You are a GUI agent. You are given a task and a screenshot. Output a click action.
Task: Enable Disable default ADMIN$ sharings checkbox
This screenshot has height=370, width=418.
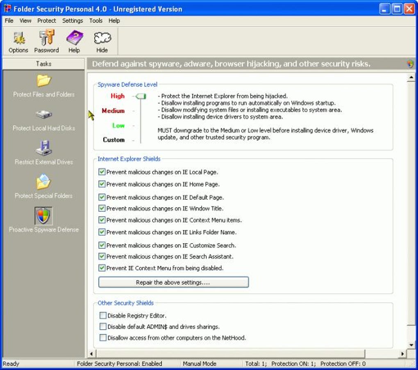coord(103,327)
